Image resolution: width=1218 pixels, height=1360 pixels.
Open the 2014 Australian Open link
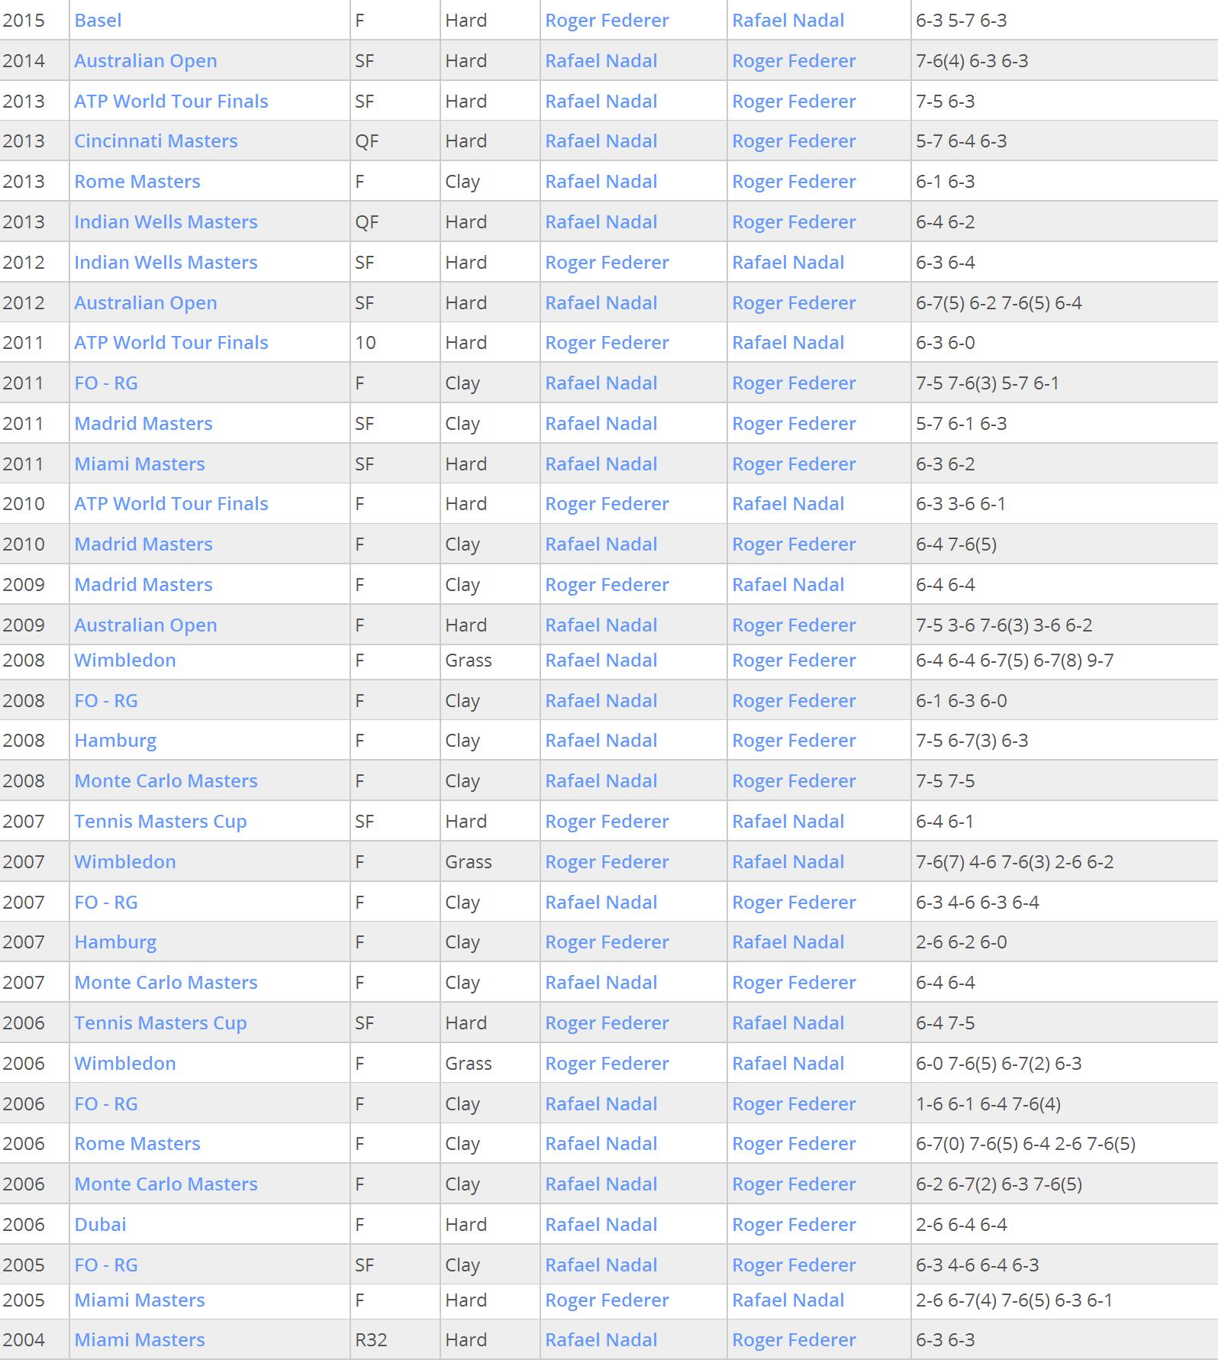click(x=146, y=61)
